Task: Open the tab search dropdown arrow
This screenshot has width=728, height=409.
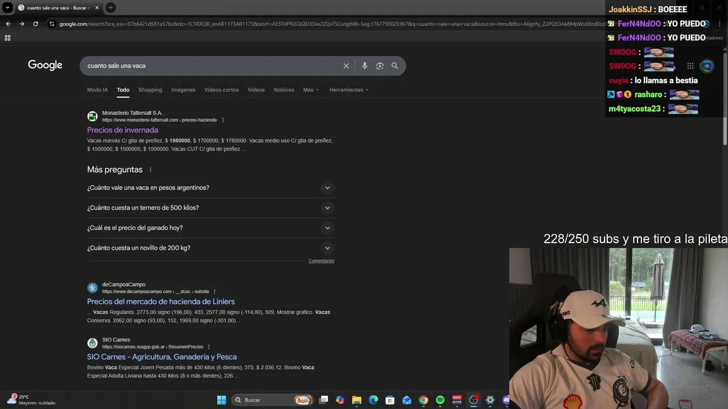Action: (7, 7)
